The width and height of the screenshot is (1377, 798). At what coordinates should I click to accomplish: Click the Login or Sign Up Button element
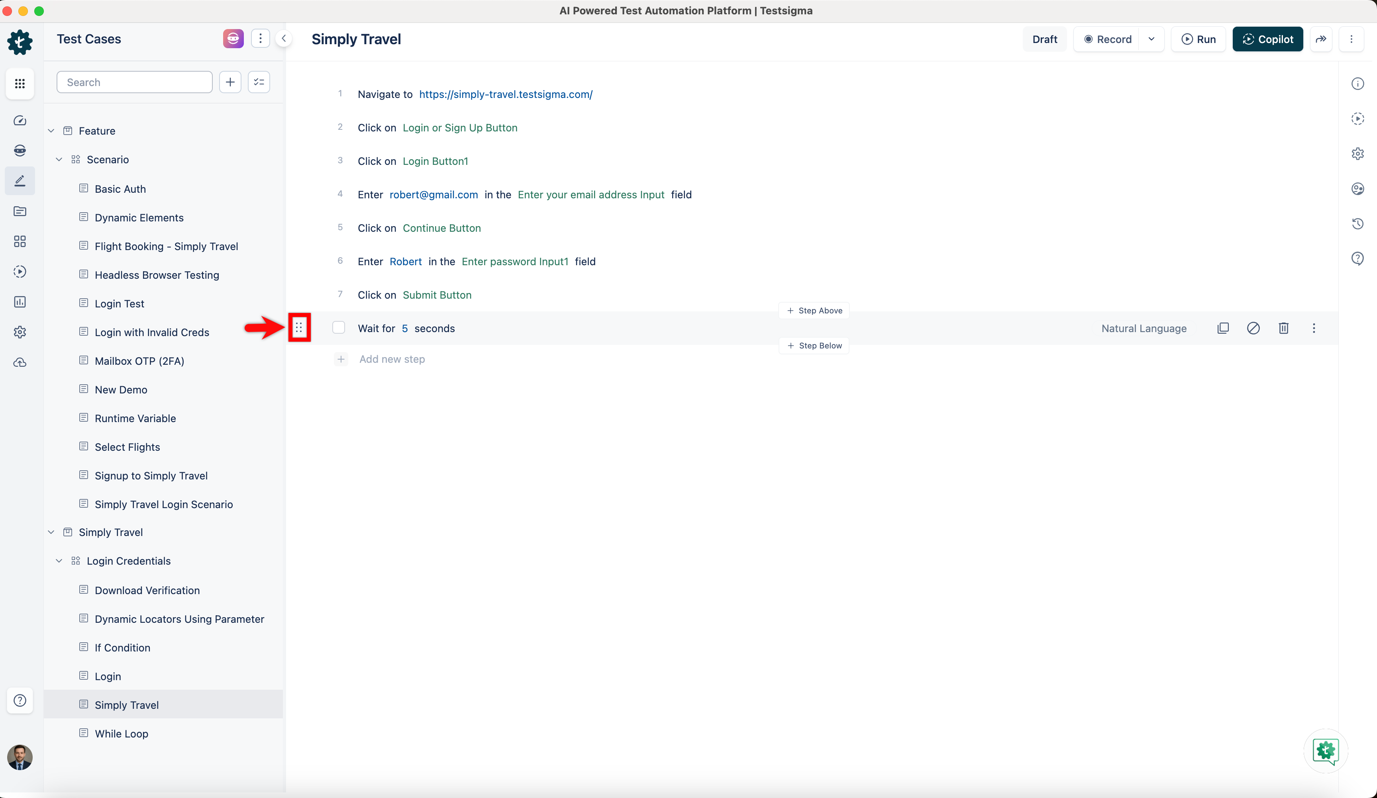[x=460, y=128]
